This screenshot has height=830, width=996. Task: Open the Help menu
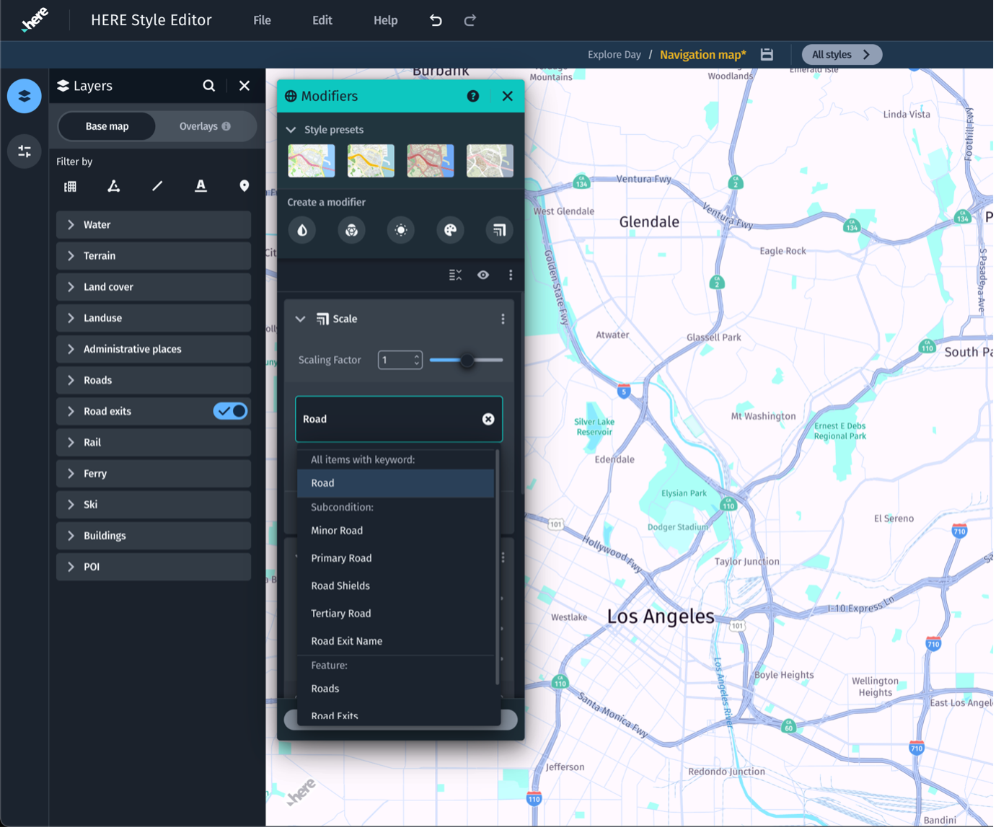pyautogui.click(x=385, y=21)
